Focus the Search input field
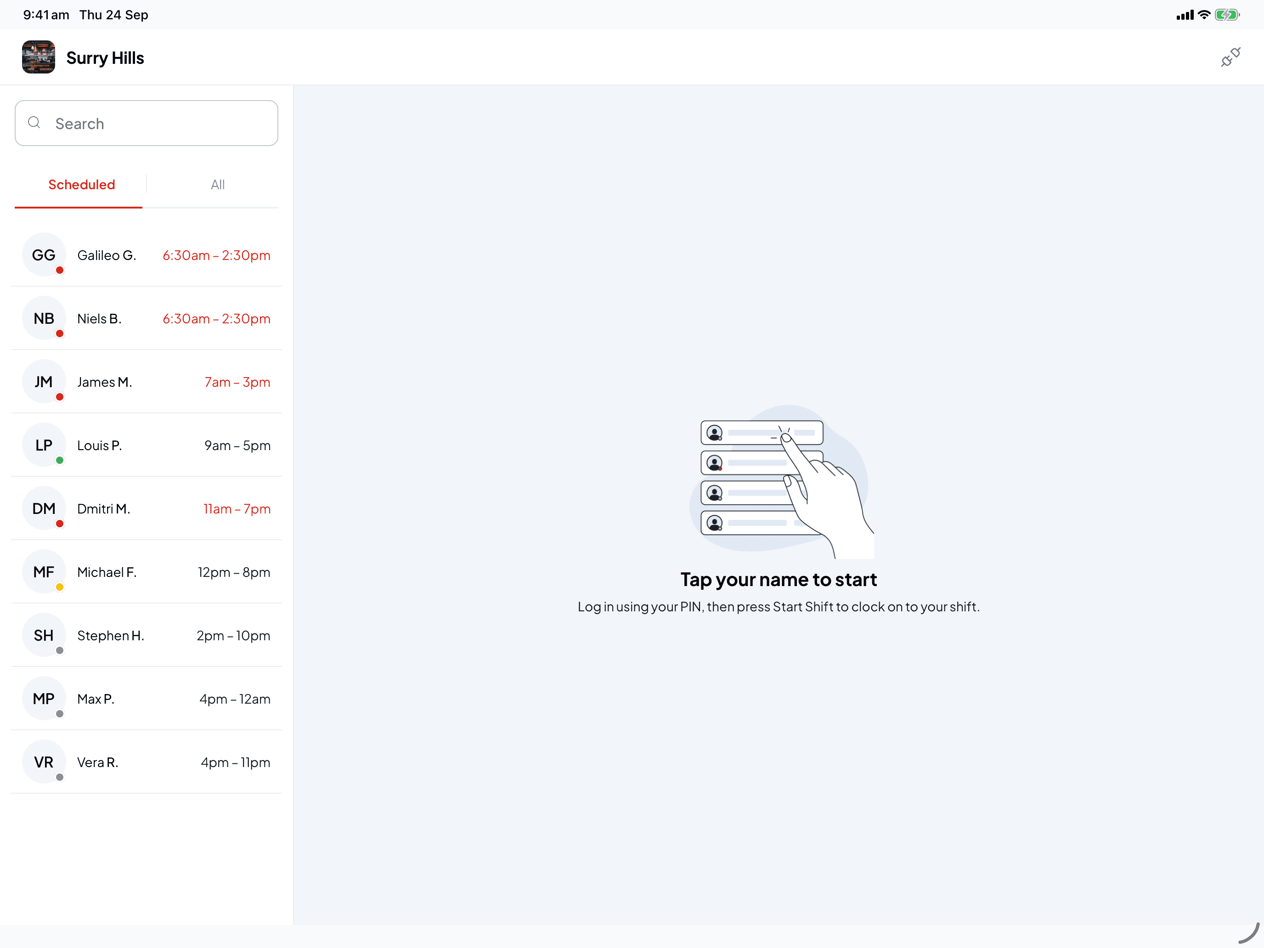The image size is (1264, 948). 146,124
